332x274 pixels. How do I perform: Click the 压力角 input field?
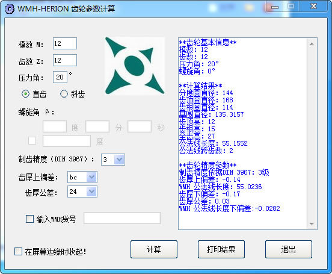point(60,77)
